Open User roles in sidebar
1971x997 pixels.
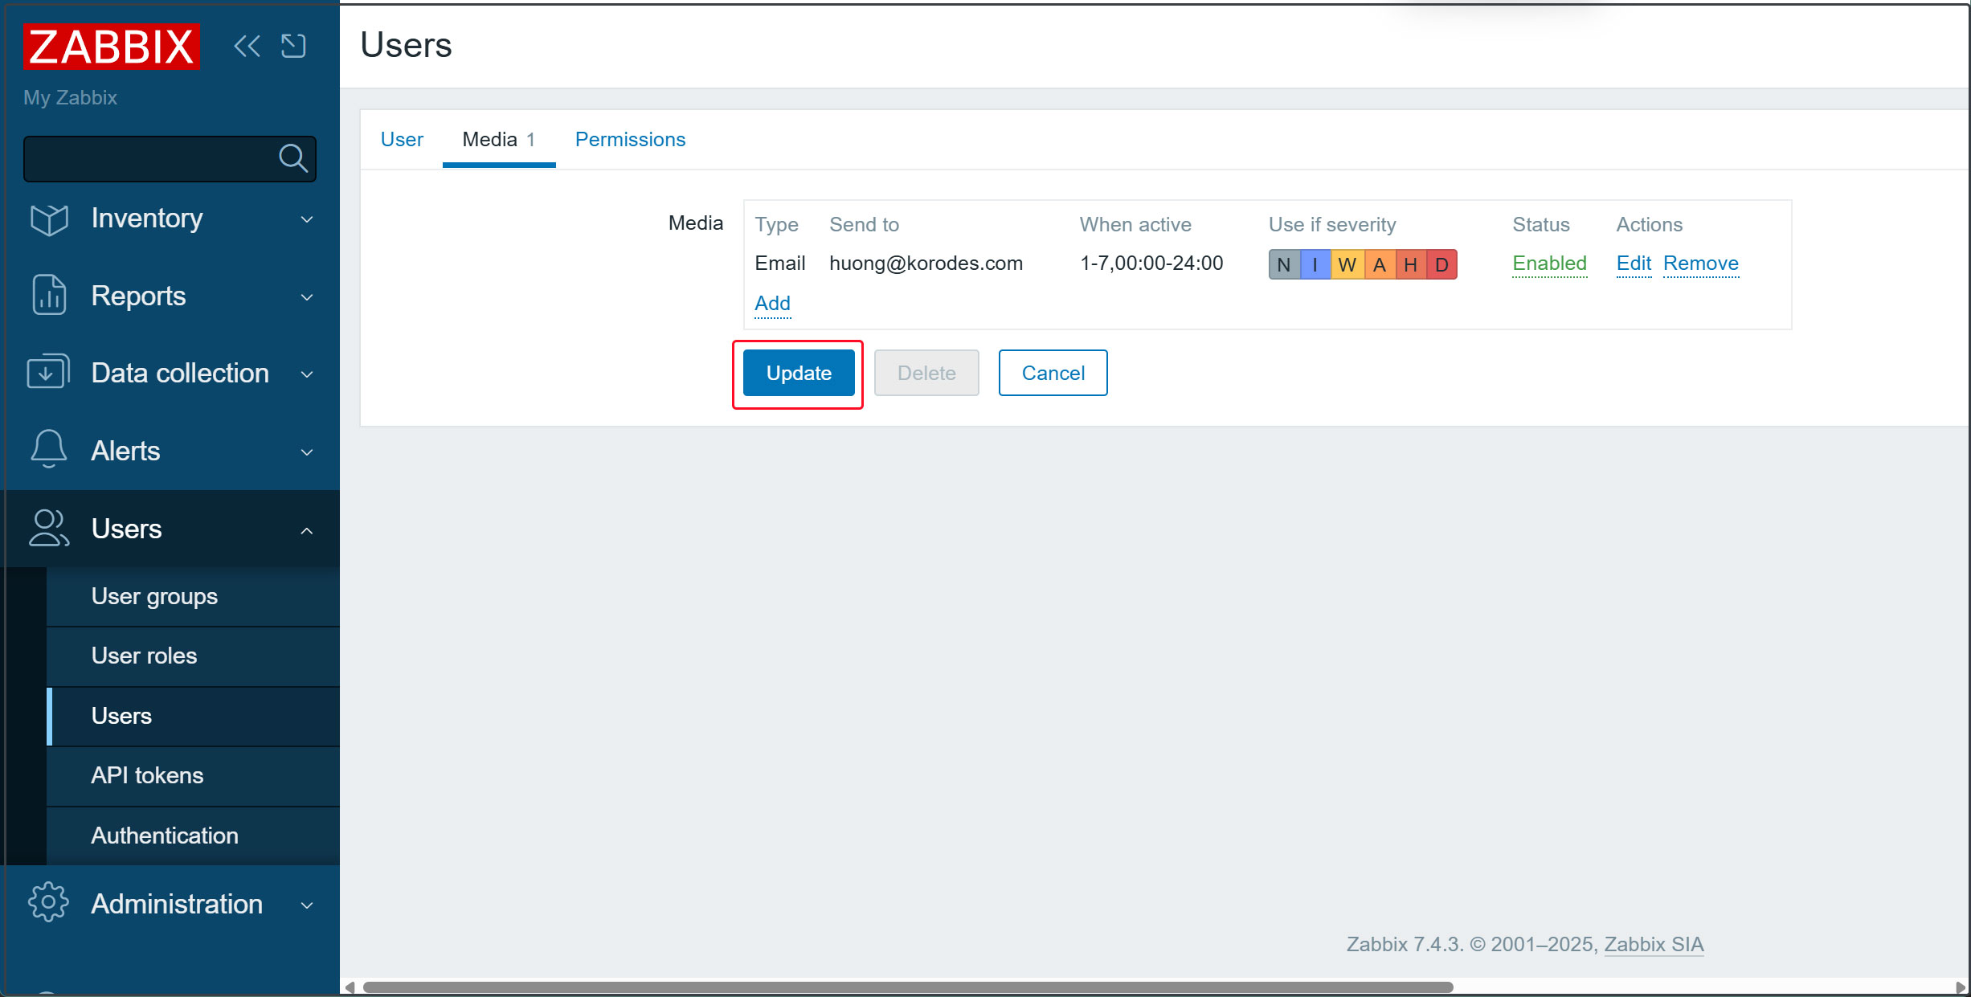click(x=144, y=656)
